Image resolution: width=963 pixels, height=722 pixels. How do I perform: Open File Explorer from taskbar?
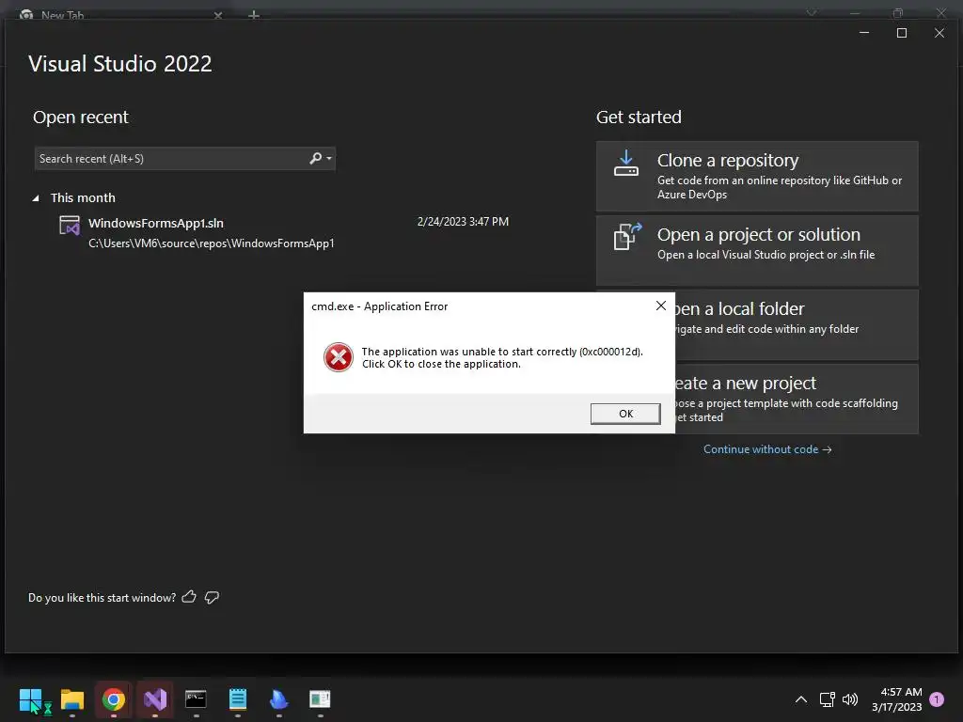coord(72,699)
